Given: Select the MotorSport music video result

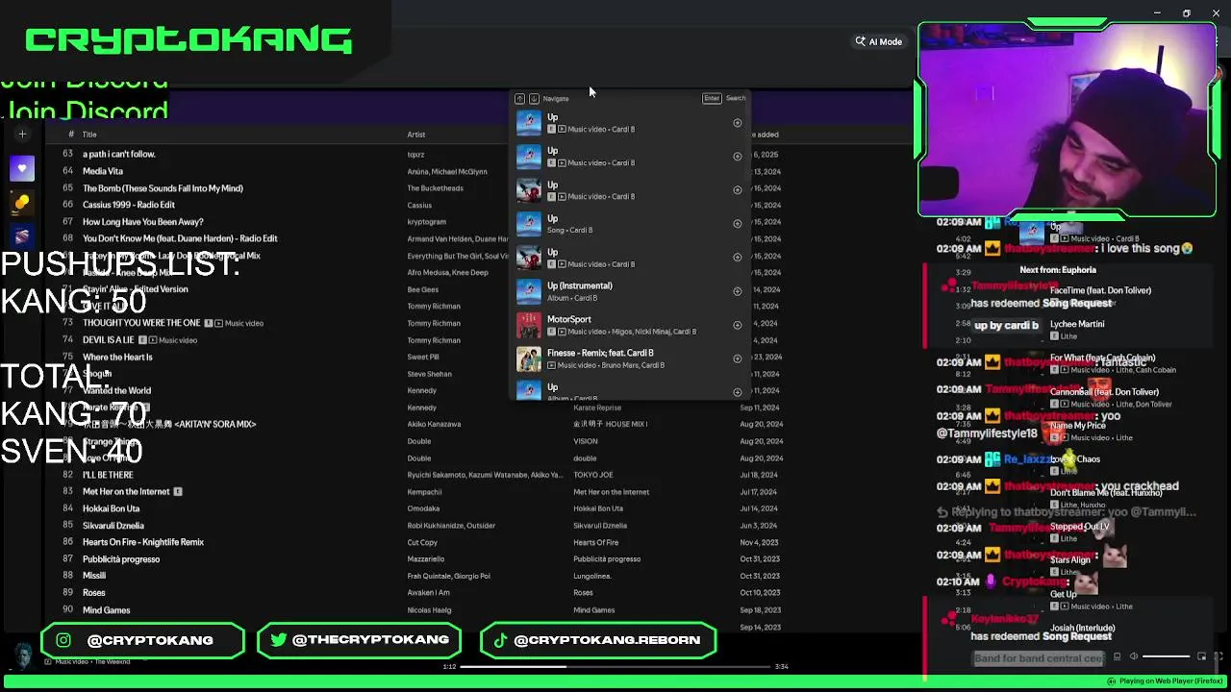Looking at the screenshot, I should [x=630, y=325].
